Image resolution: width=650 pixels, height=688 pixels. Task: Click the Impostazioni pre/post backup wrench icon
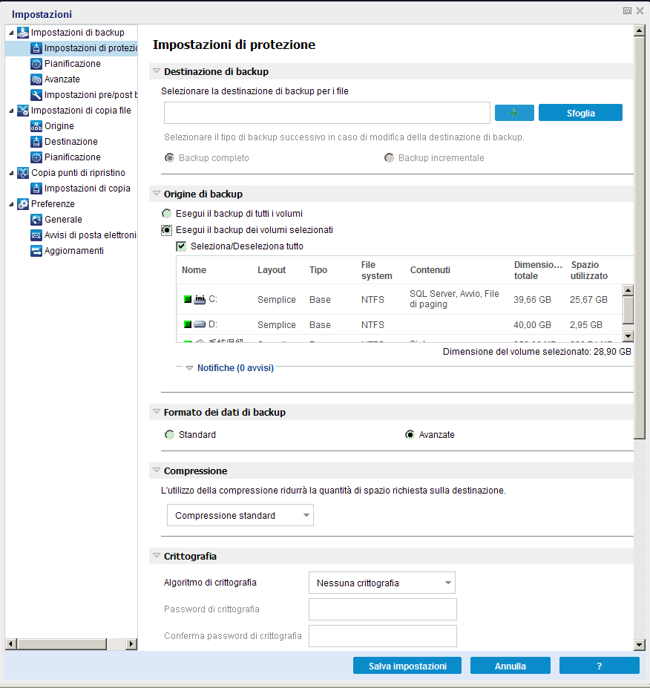[x=35, y=94]
